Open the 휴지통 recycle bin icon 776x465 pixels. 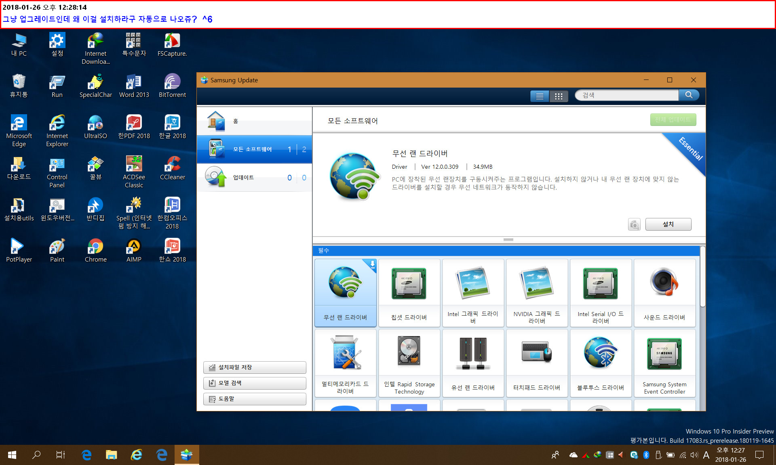click(19, 86)
